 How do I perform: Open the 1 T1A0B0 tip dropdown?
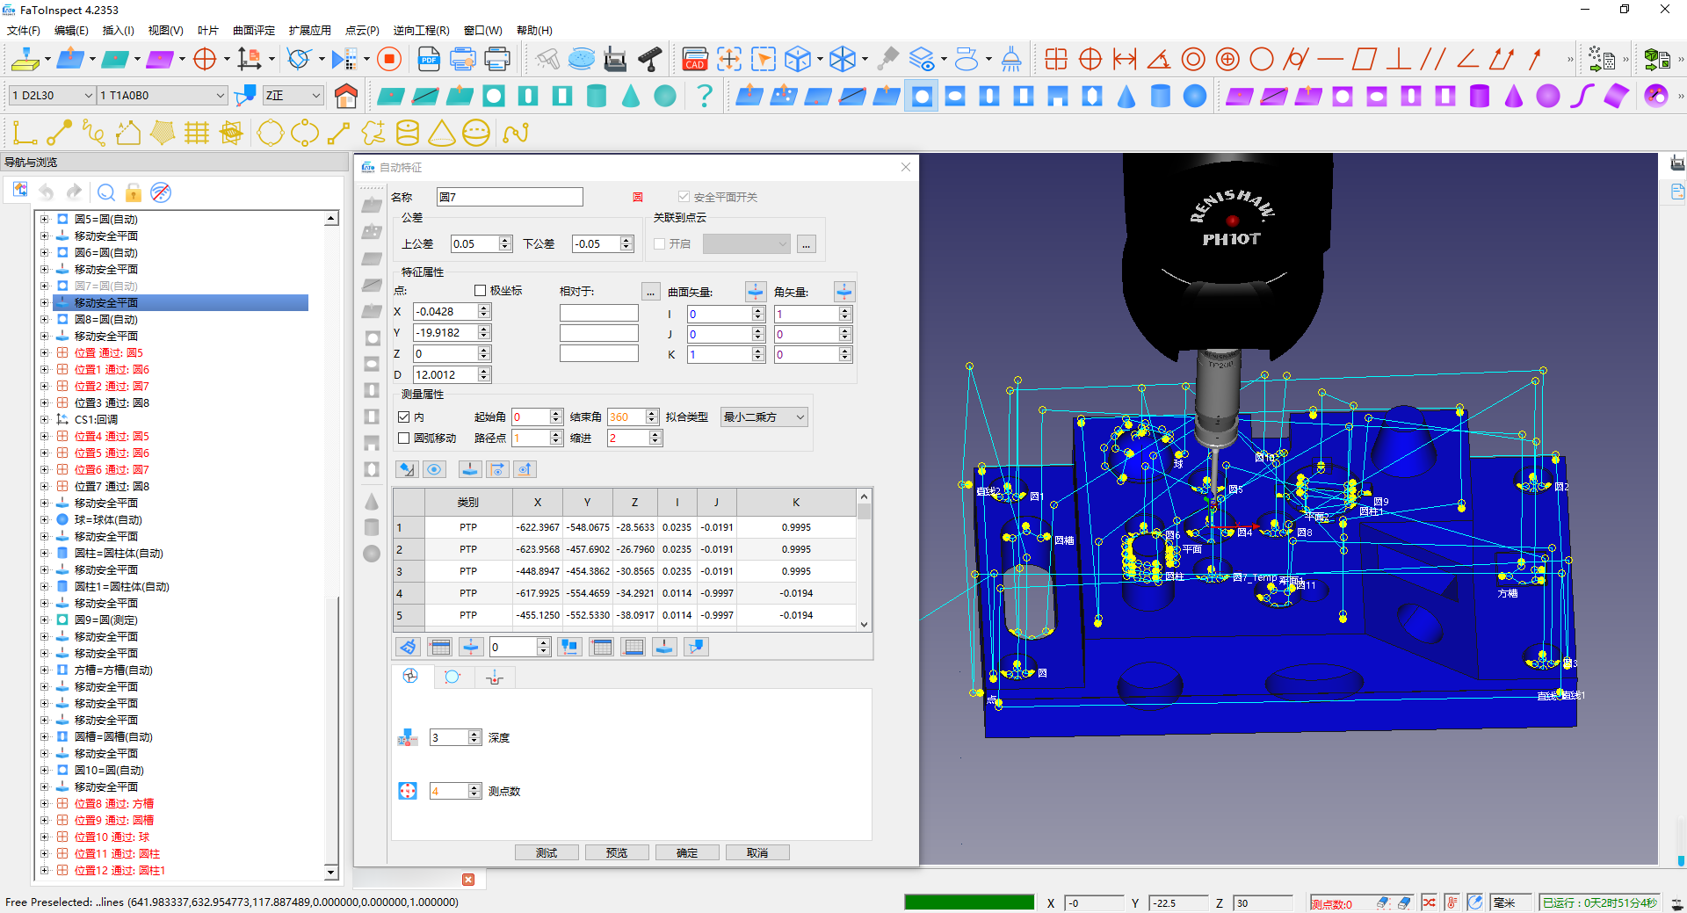point(163,95)
